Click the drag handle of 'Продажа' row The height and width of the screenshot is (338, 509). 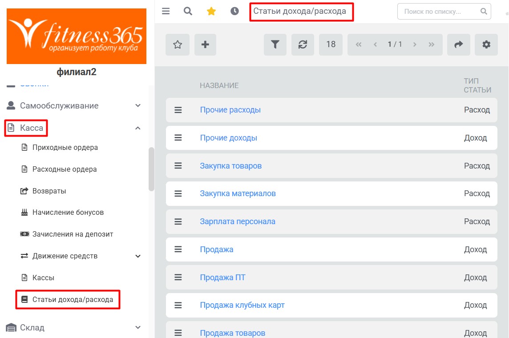178,249
